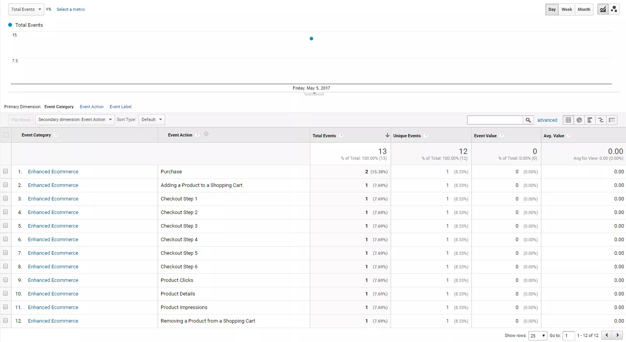Screen dimensions: 626x342
Task: Open the Secondary dimension dropdown
Action: pos(75,119)
